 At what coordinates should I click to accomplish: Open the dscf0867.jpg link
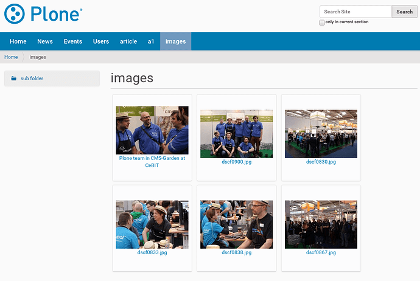pos(321,252)
